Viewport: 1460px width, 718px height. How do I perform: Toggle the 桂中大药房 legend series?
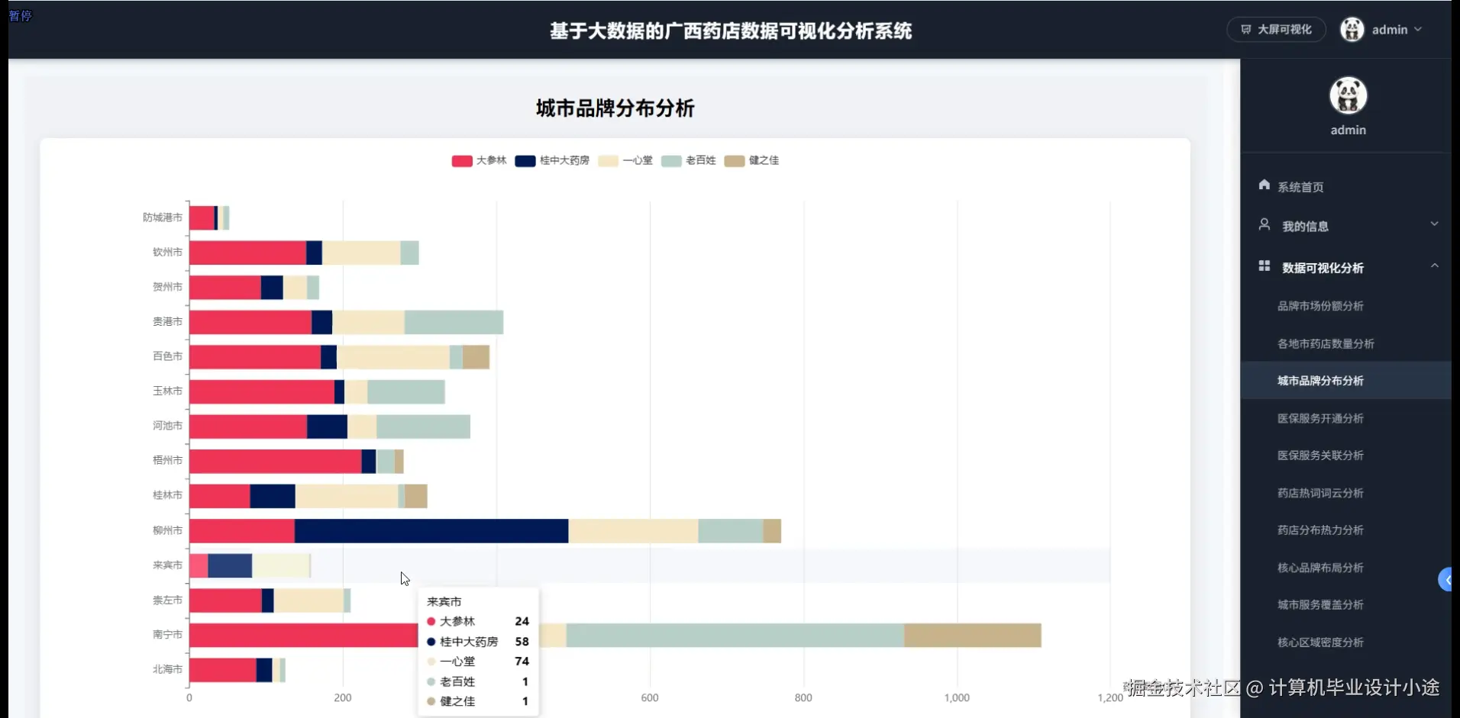pyautogui.click(x=552, y=160)
